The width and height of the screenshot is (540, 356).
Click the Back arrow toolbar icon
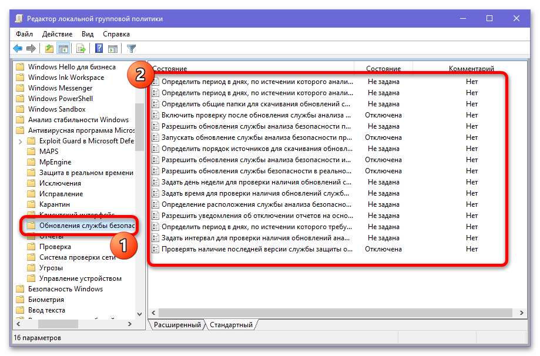18,49
